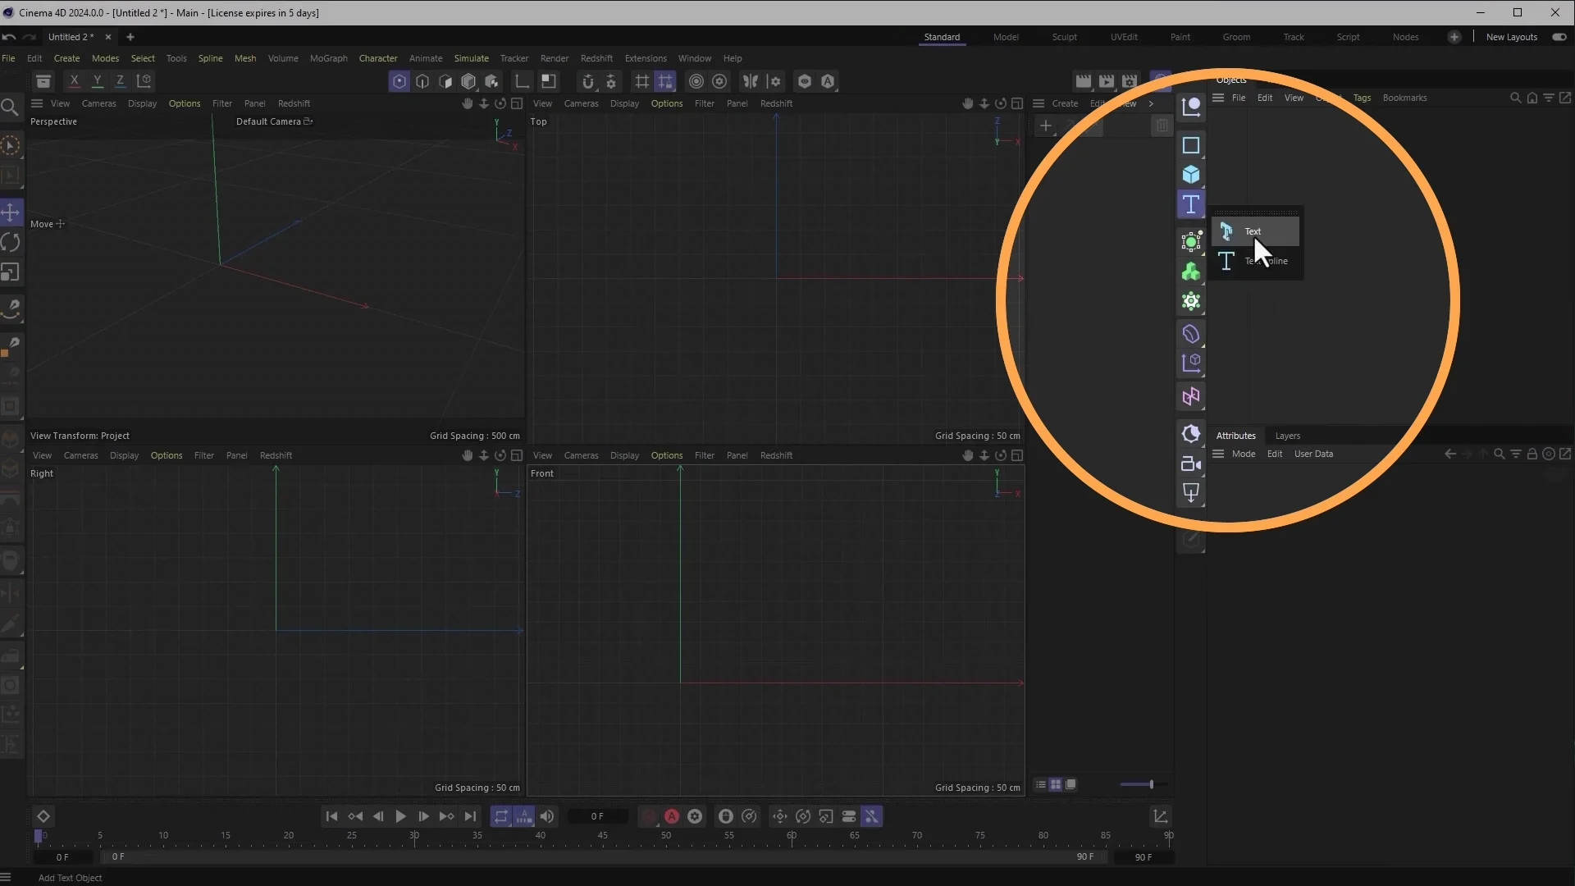Open Attributes Mode menu
This screenshot has width=1575, height=886.
pyautogui.click(x=1243, y=454)
